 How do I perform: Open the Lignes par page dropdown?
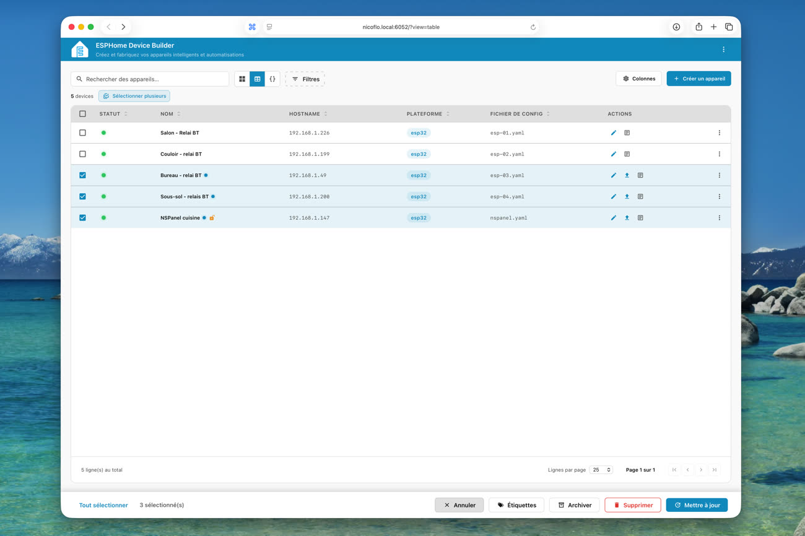[x=601, y=470]
